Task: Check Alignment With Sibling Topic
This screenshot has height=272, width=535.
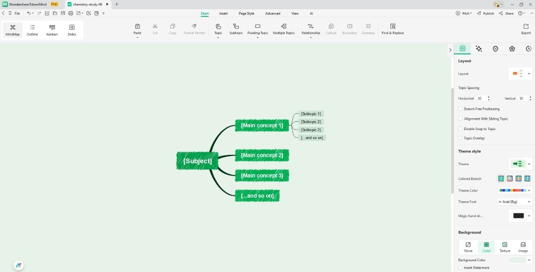Action: click(460, 119)
